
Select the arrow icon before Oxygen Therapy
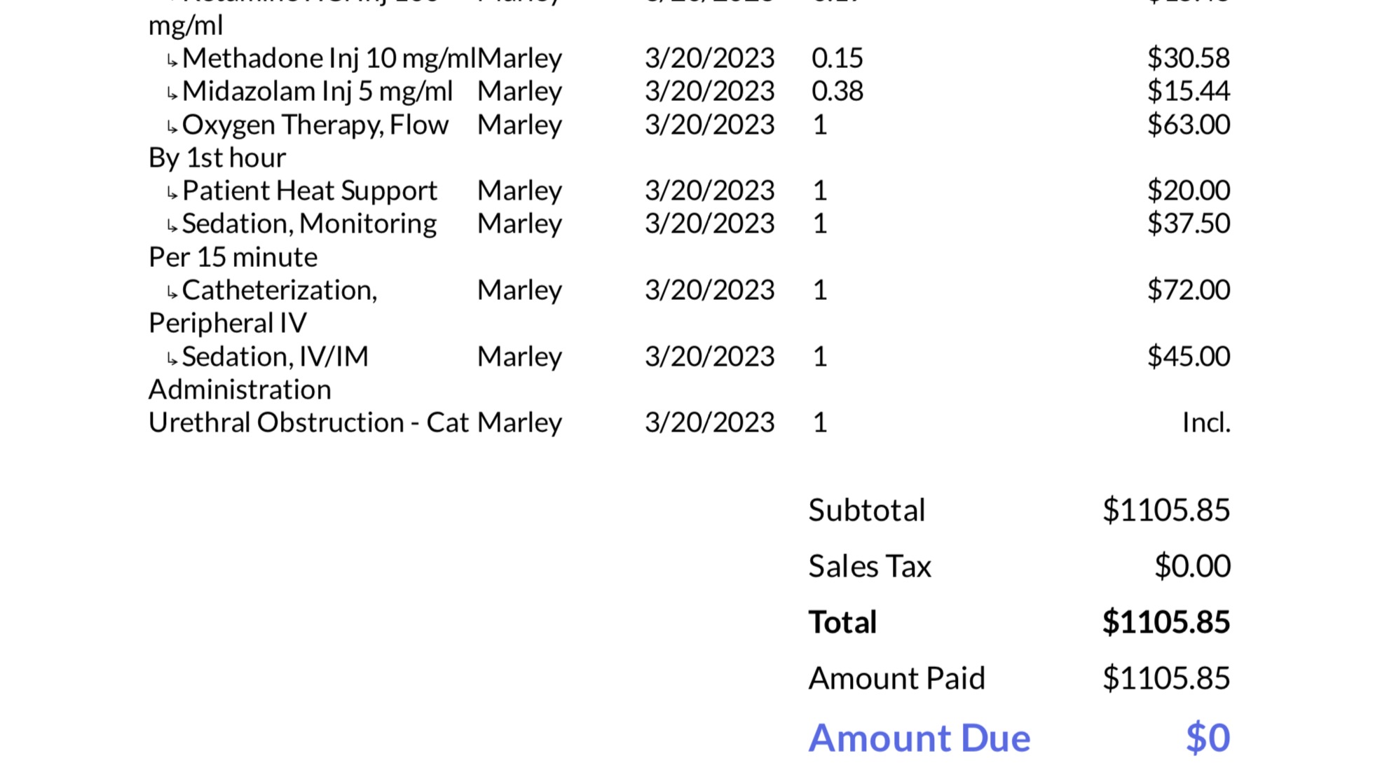[172, 128]
